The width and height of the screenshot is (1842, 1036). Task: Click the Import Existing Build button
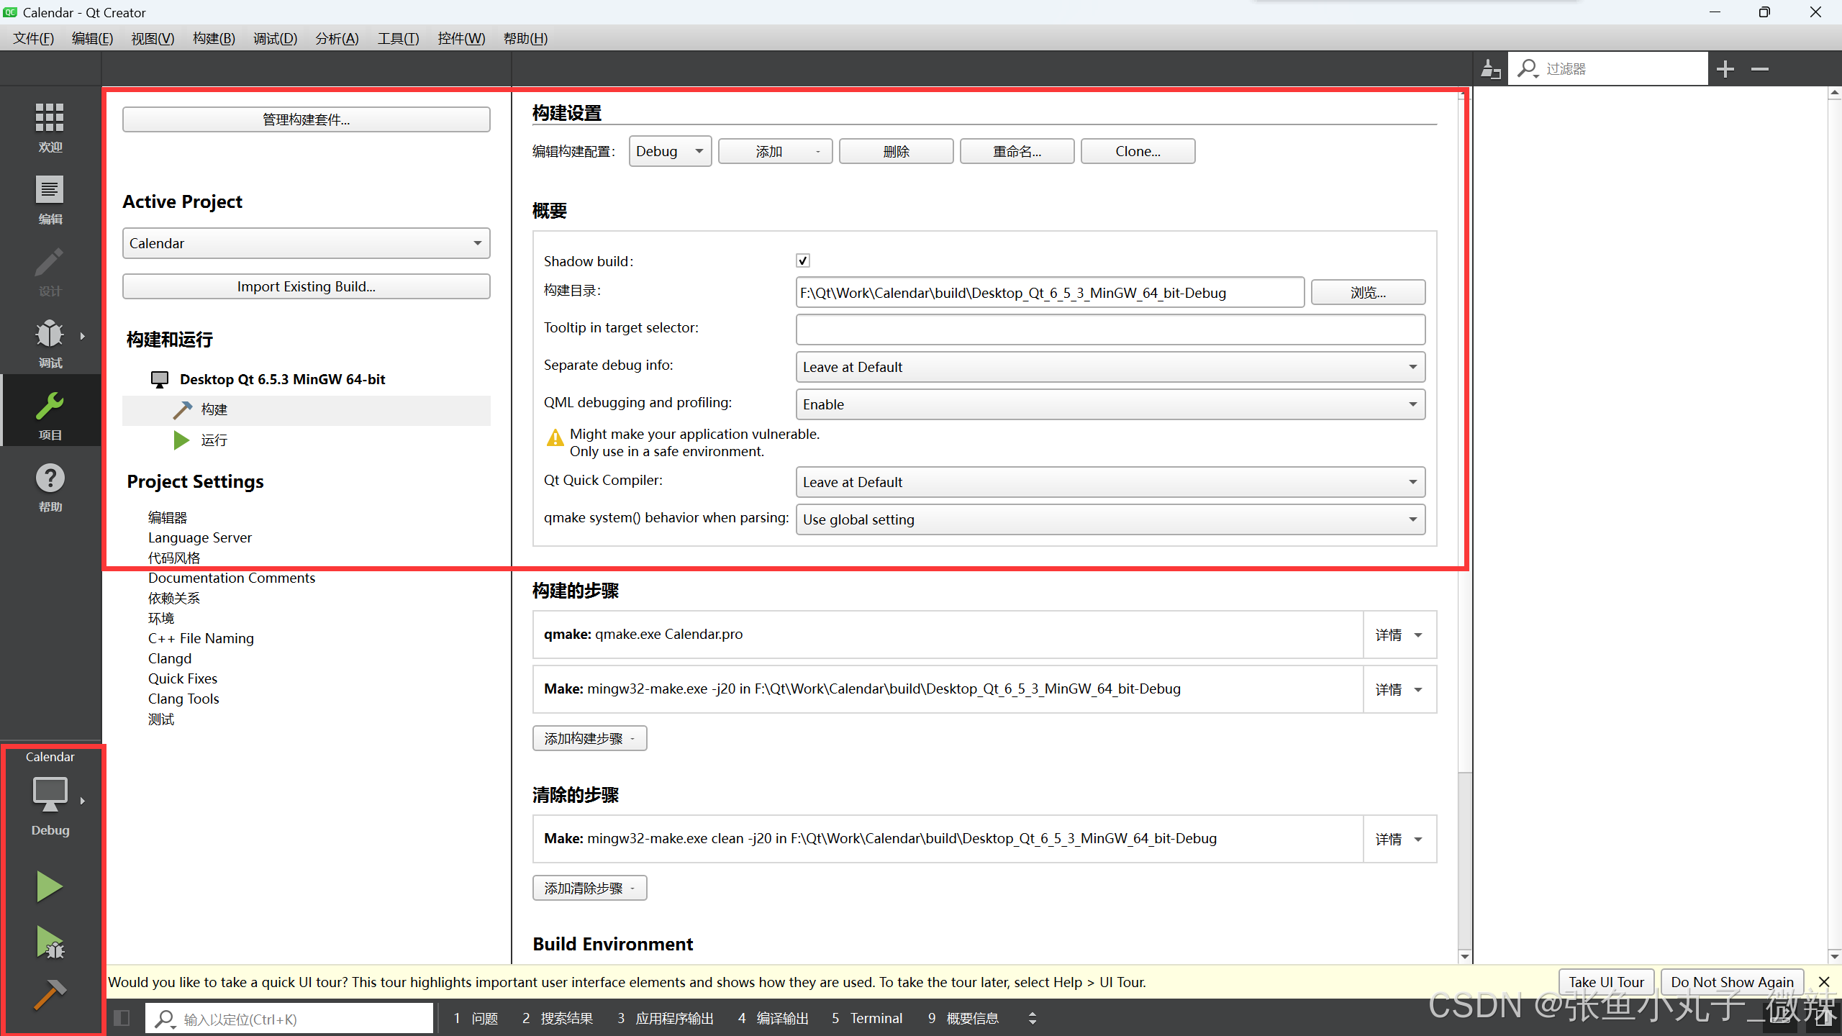306,286
